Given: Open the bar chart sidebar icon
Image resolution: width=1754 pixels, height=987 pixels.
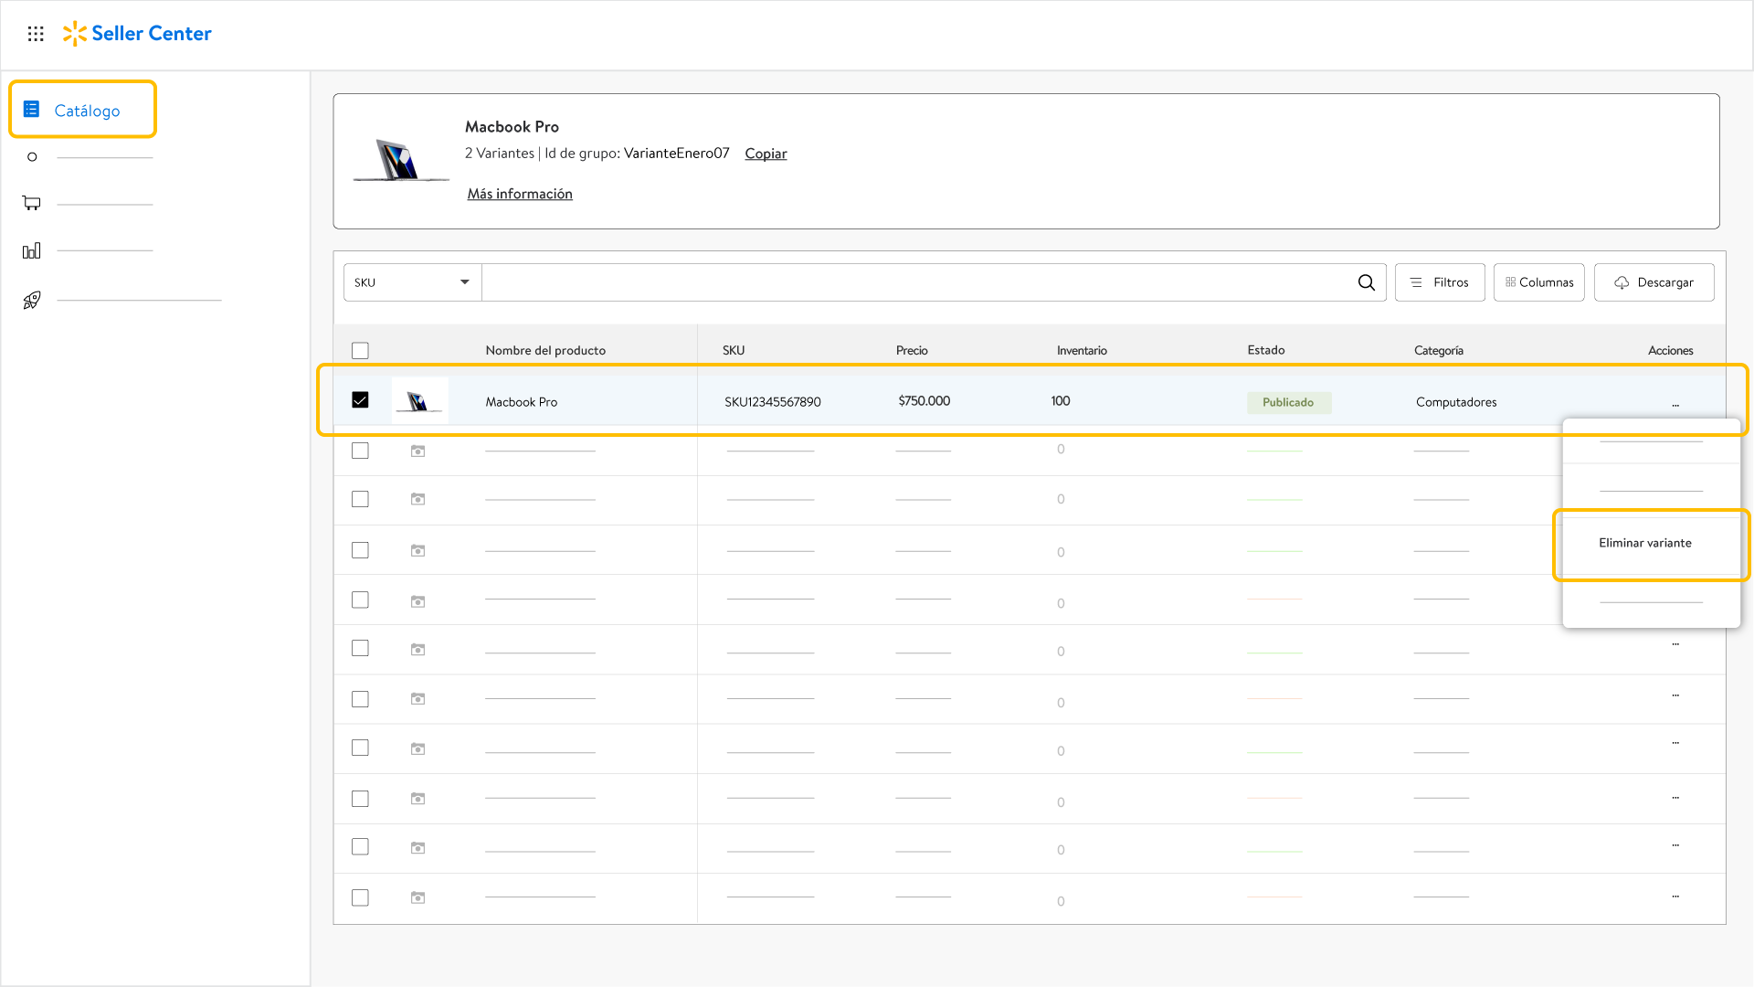Looking at the screenshot, I should pos(32,250).
